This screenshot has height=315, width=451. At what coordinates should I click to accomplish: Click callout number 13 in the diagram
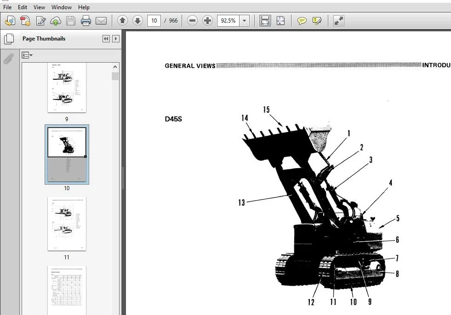click(x=242, y=203)
